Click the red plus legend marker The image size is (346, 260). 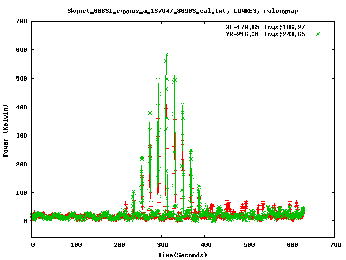click(318, 27)
